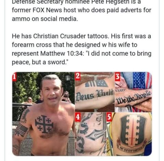
Task: Click the red number 1 badge
Action: click(x=14, y=77)
